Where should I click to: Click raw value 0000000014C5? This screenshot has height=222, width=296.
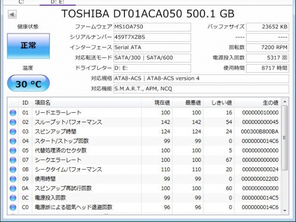point(260,198)
